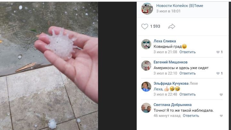Viewport: 231px width, 130px height.
Task: Reply to the Ковидный град comment
Action: coord(187,52)
